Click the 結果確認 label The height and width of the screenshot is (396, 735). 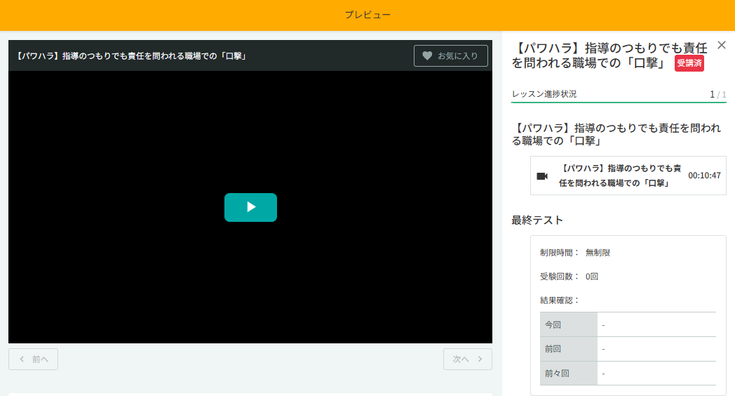559,301
